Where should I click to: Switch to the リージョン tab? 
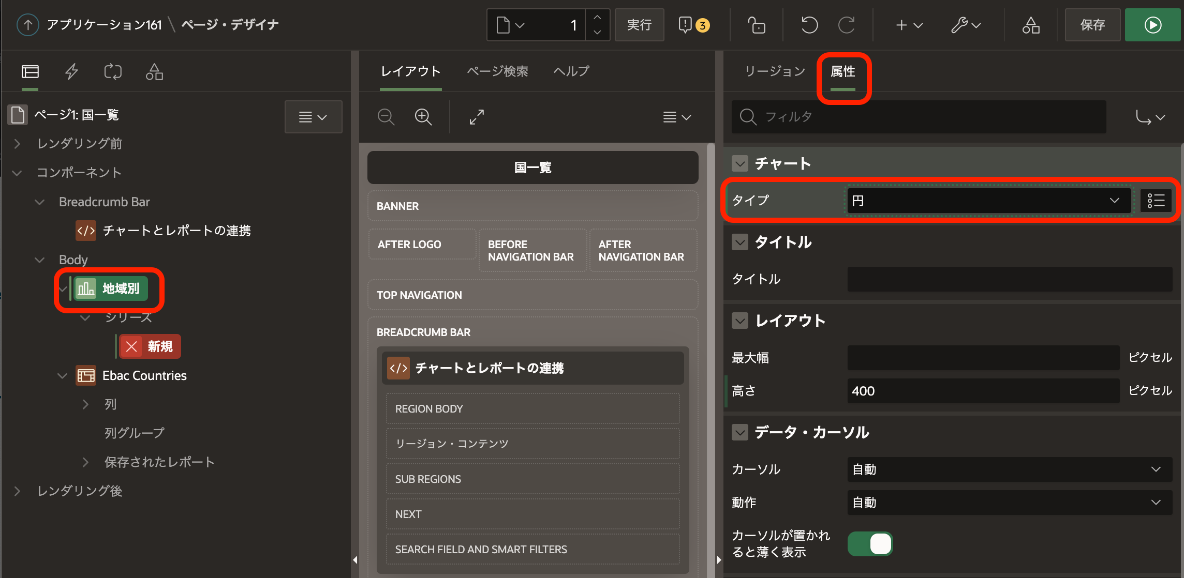click(x=775, y=71)
